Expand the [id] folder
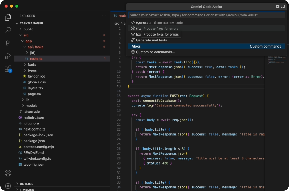Screen dimensions: 289x191 pyautogui.click(x=27, y=53)
